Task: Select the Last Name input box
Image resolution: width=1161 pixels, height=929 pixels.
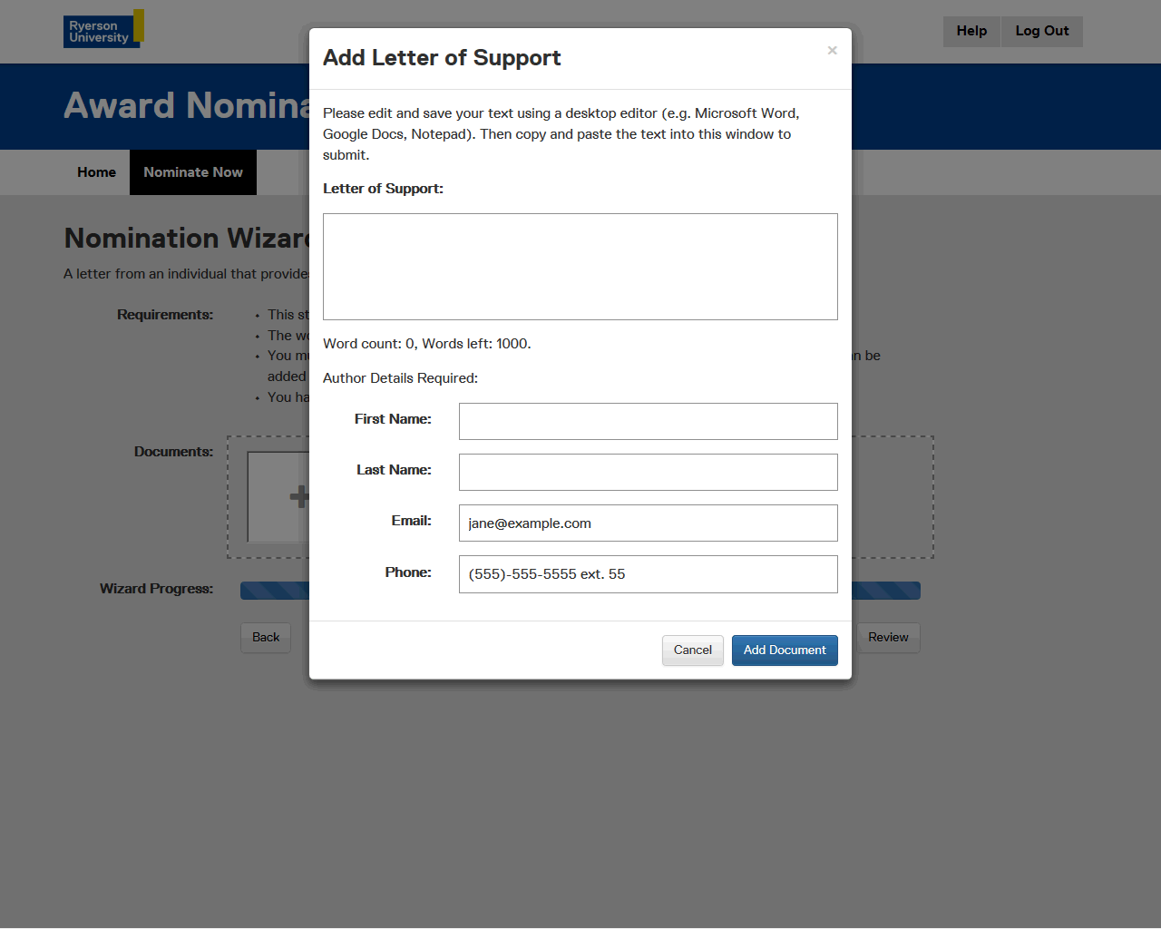Action: point(648,472)
